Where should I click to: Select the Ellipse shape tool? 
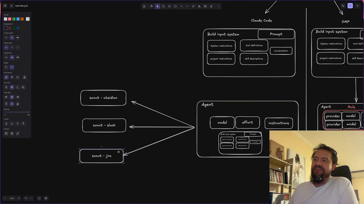(175, 6)
